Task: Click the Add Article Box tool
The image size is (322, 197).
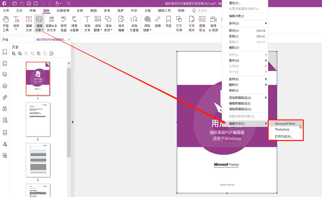Action: click(134, 24)
